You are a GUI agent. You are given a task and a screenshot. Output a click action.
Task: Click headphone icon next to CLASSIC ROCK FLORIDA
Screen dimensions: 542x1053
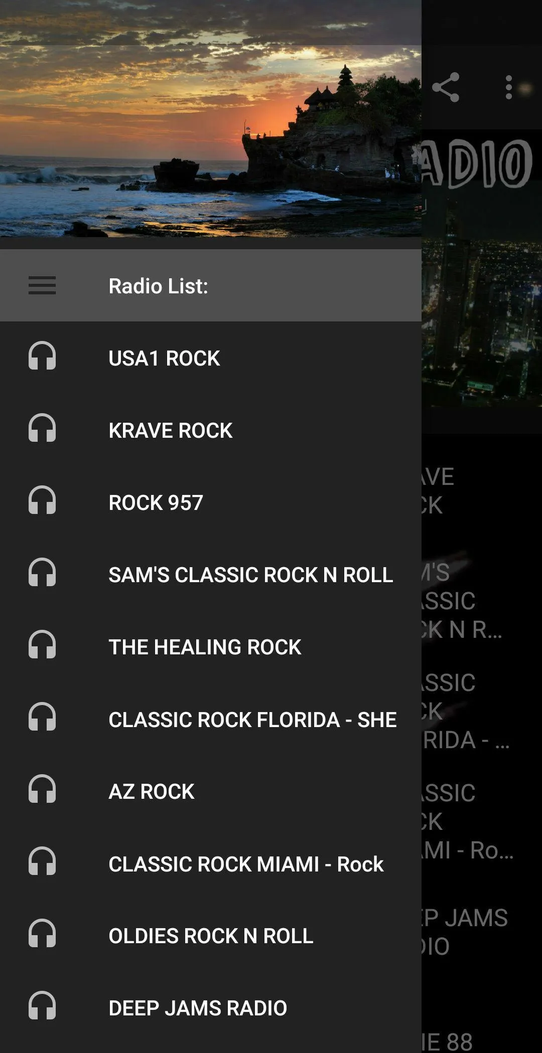coord(42,717)
